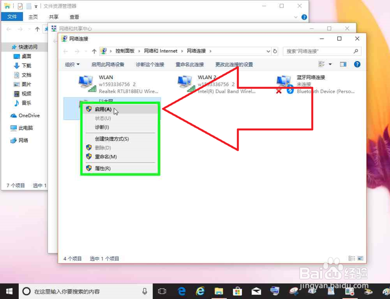Open the Microsoft Store from the taskbar
Viewport: 390px width, 299px height.
(x=237, y=291)
